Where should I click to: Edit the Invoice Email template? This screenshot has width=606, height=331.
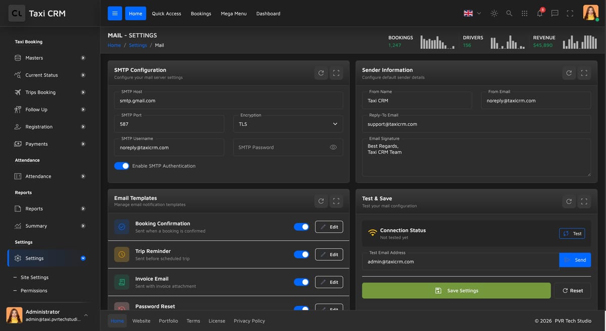coord(329,282)
